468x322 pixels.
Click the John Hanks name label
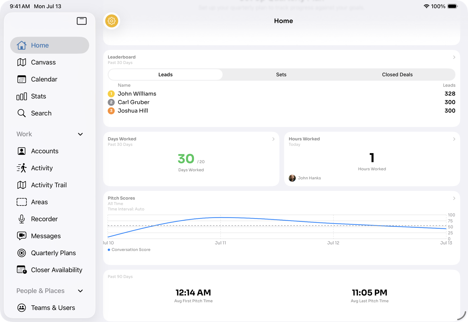pos(309,178)
